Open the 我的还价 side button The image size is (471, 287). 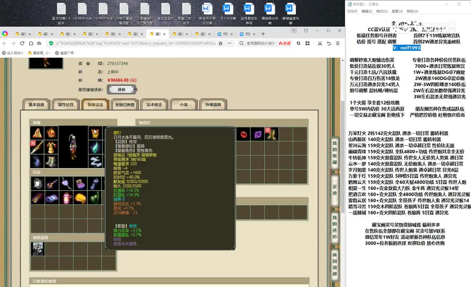coord(334,227)
